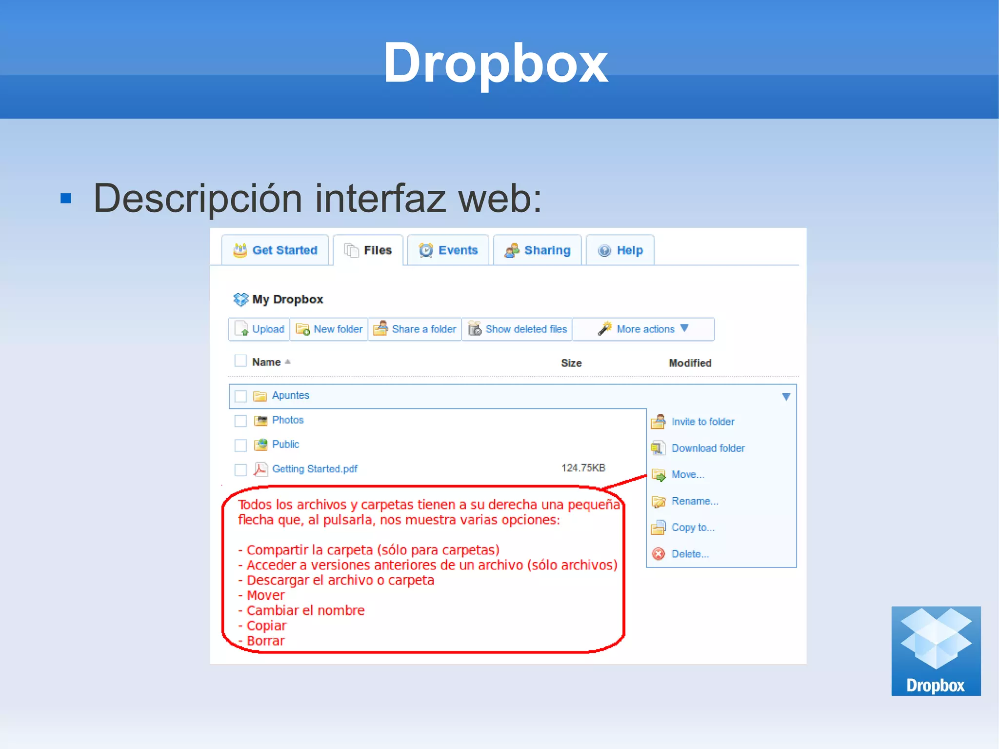Click the My Dropbox box icon
Image resolution: width=999 pixels, height=749 pixels.
(x=240, y=299)
